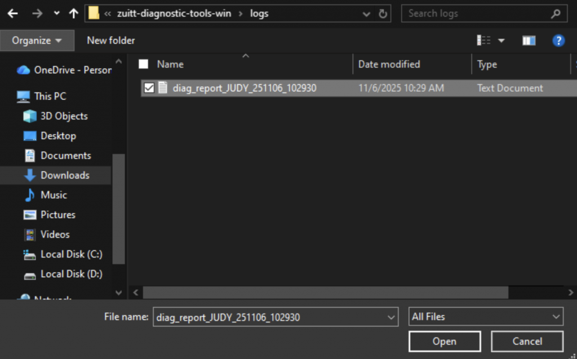Select 3D Objects in sidebar
577x359 pixels.
(64, 116)
